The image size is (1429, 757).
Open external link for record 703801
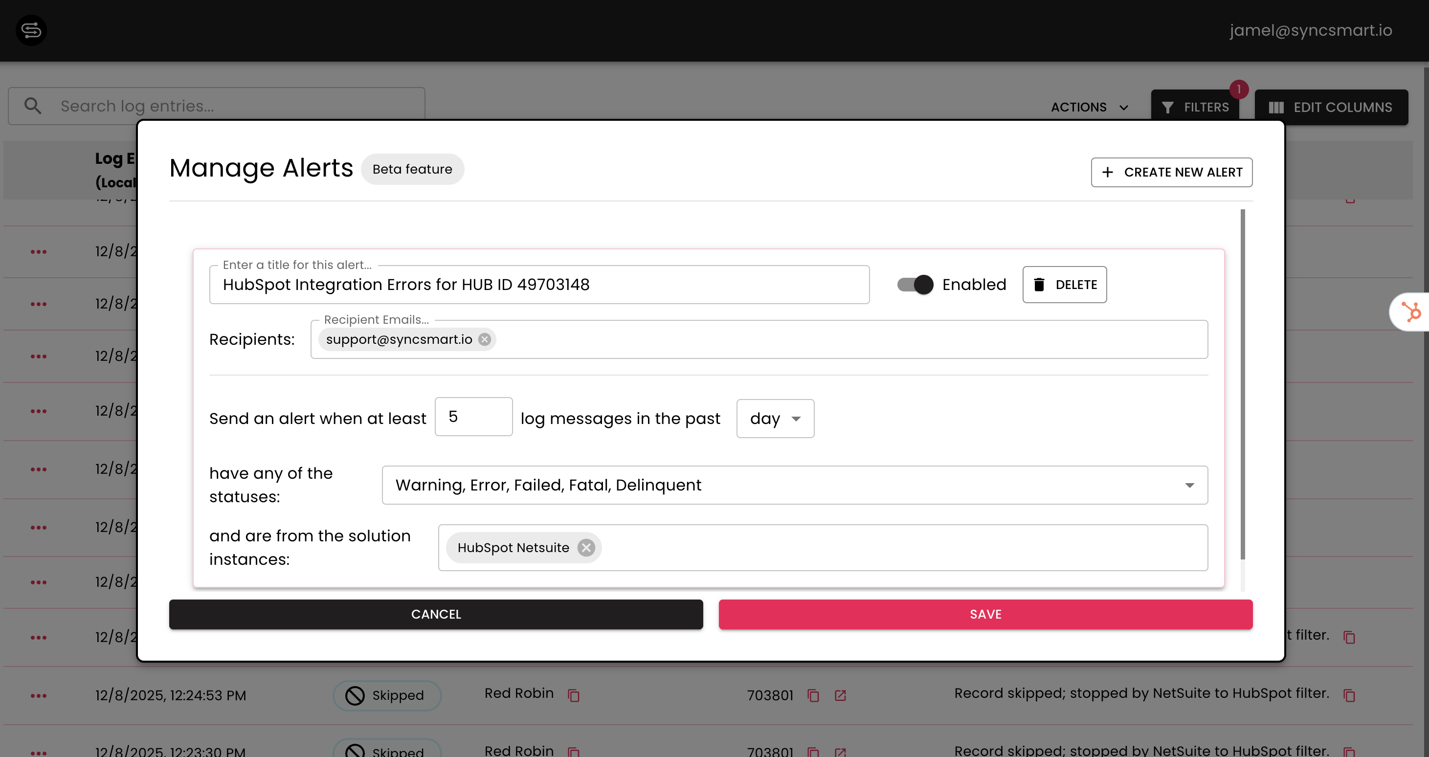click(840, 695)
